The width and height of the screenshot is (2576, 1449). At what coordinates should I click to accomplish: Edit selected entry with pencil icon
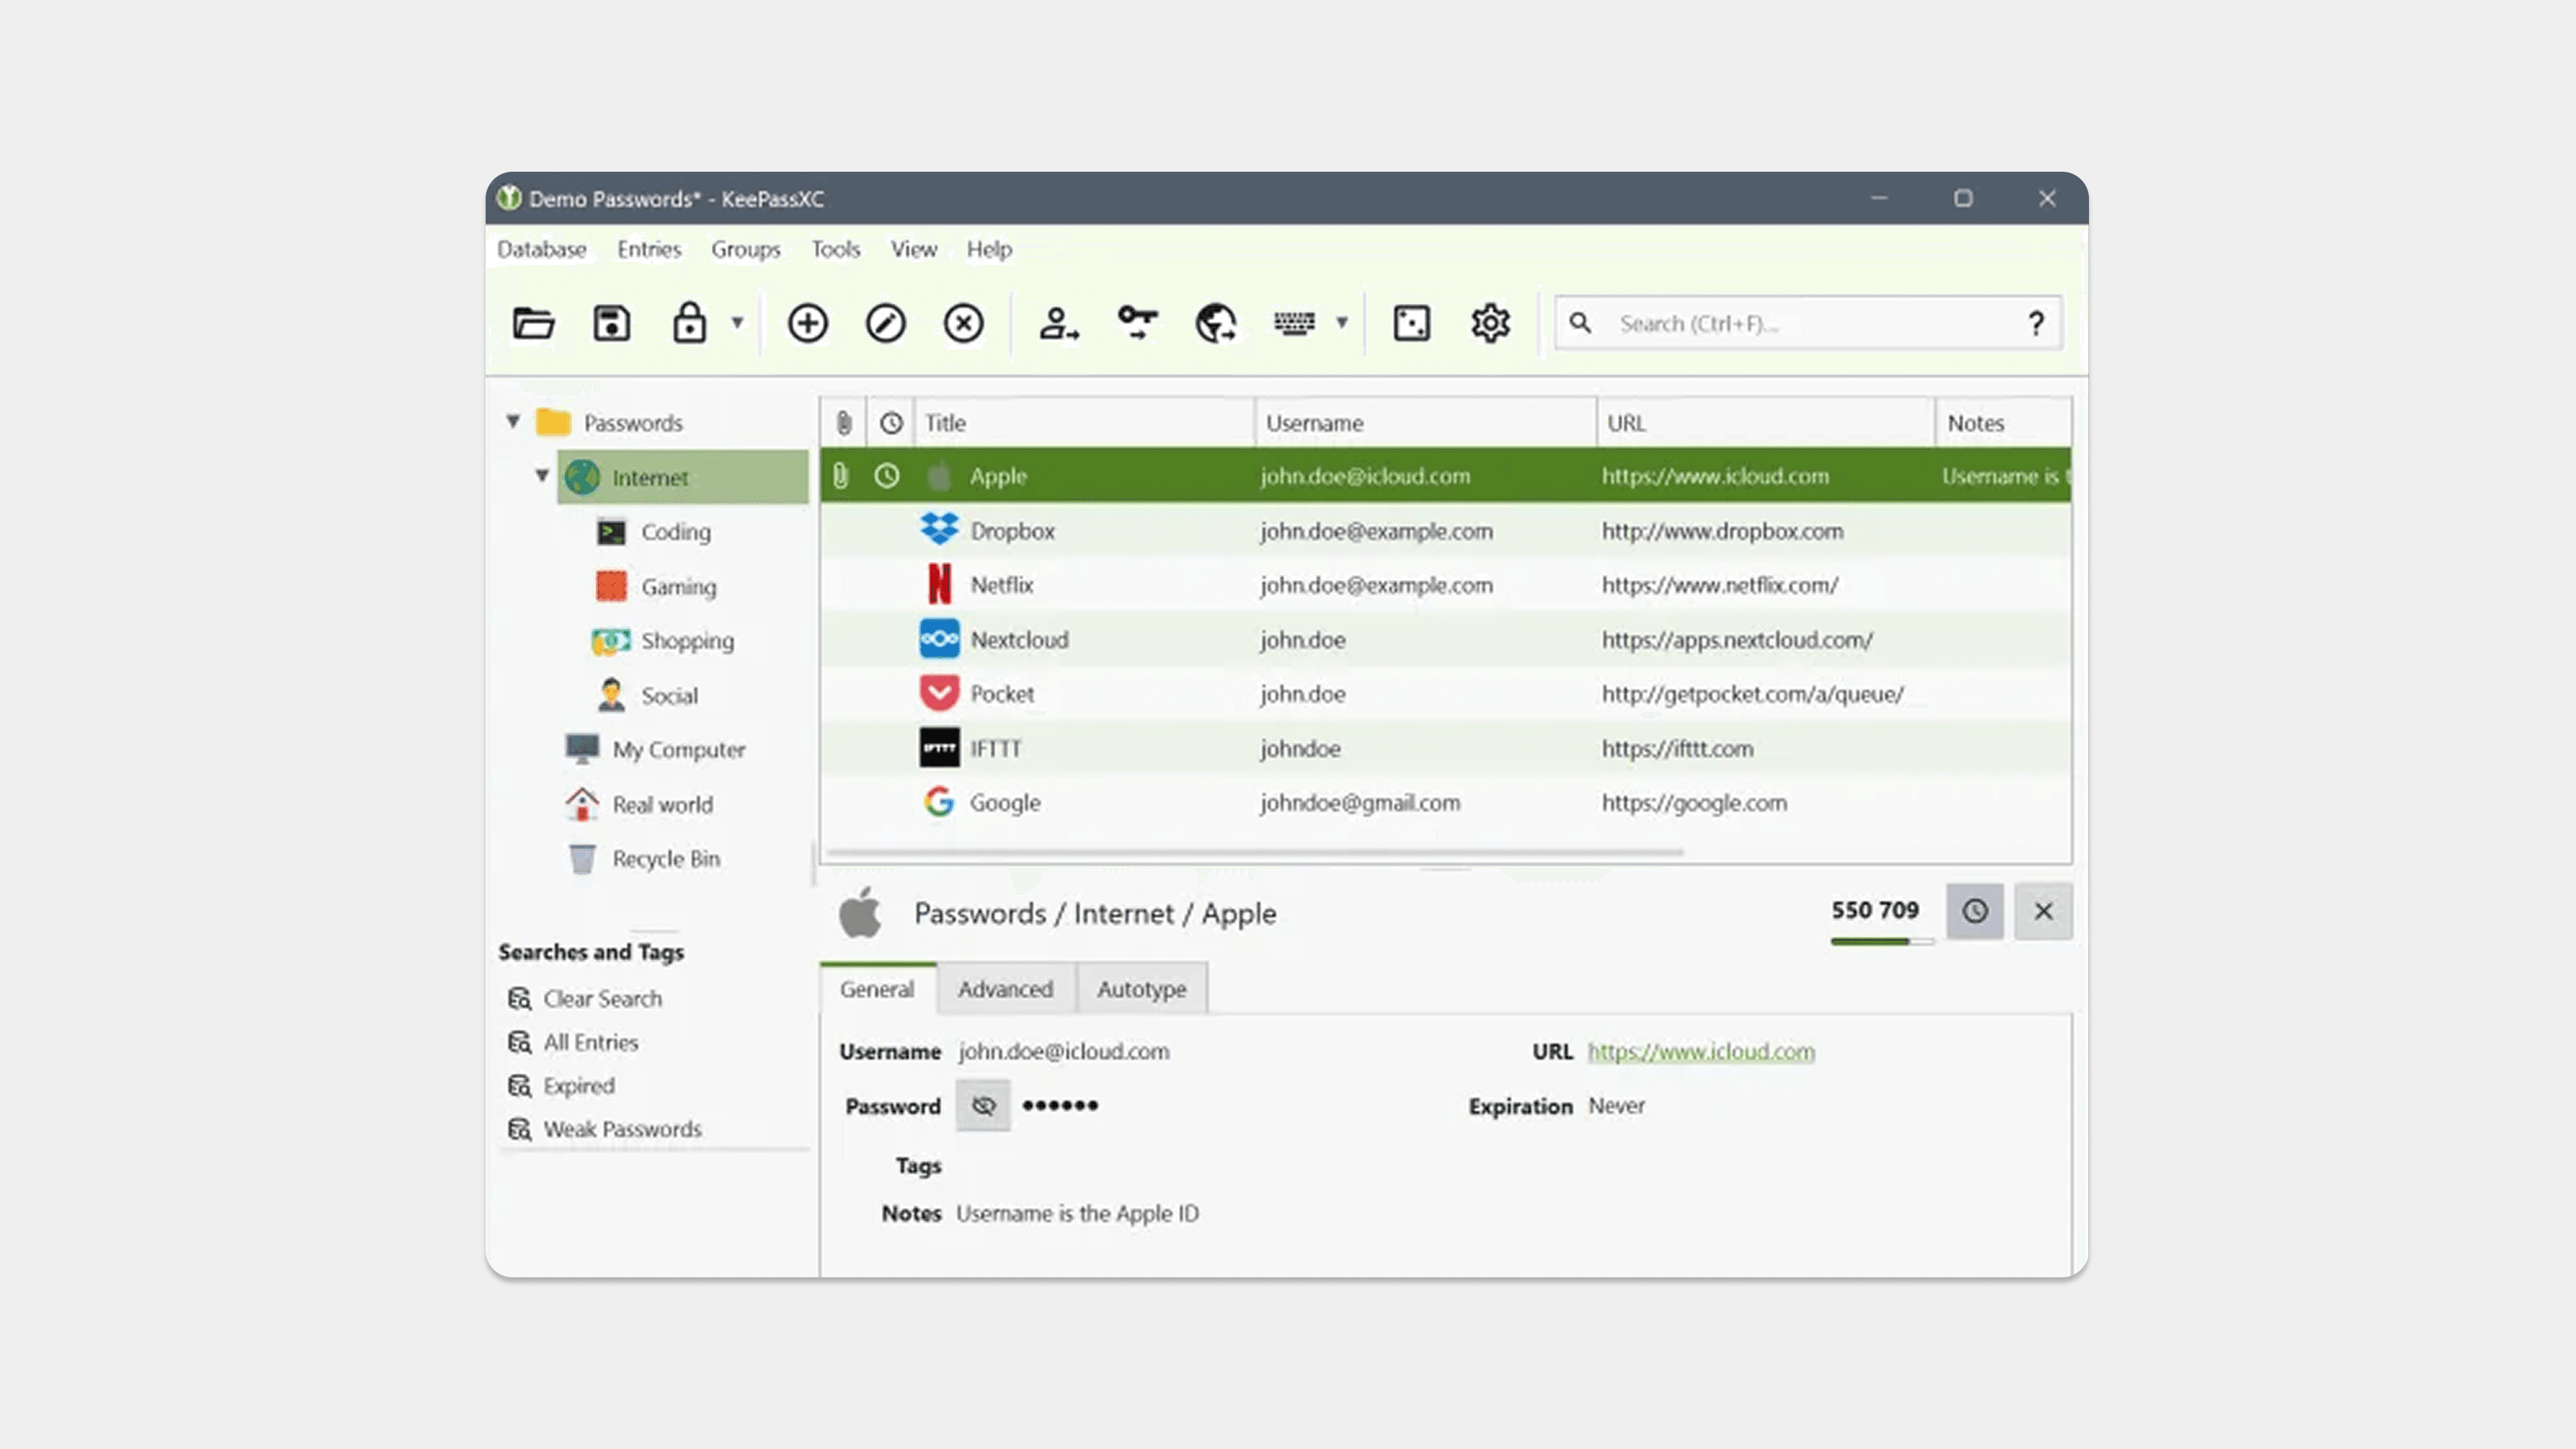pos(885,323)
